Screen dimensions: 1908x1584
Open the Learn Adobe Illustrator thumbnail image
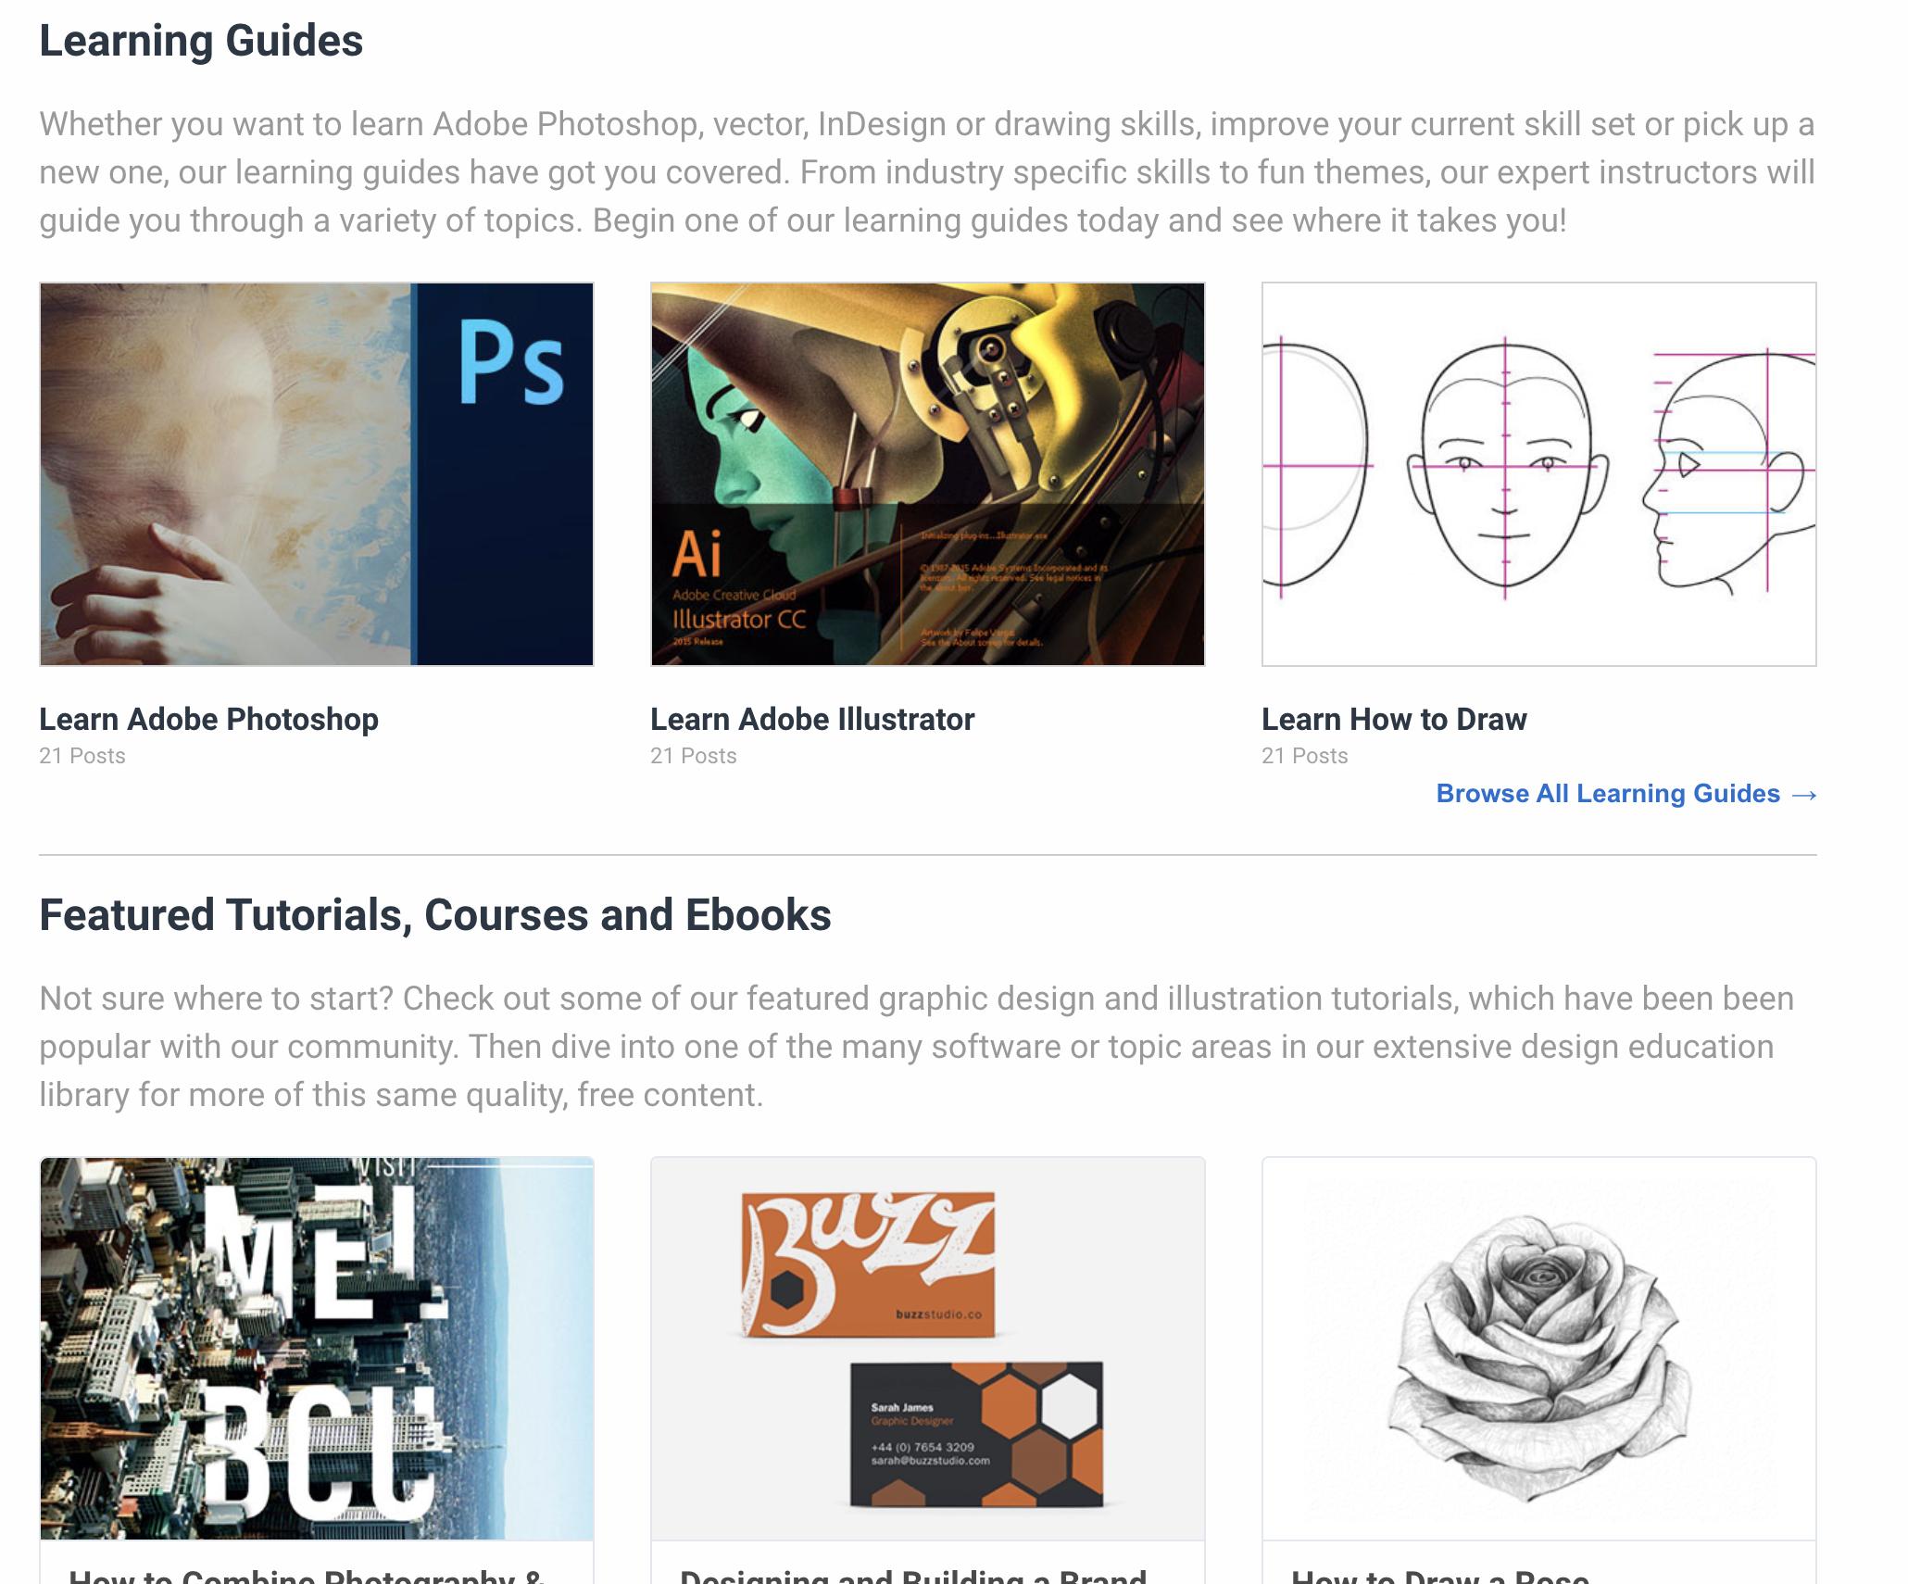pos(928,474)
